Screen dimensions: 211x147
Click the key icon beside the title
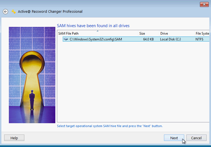pos(14,12)
